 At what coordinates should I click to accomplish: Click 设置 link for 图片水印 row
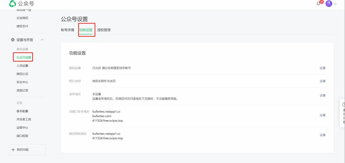coord(322,81)
